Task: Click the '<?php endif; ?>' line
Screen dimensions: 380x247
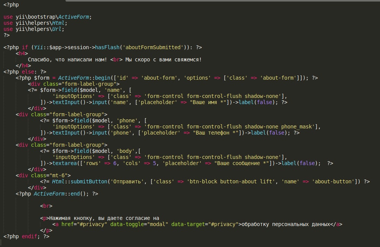Action: [x=26, y=236]
